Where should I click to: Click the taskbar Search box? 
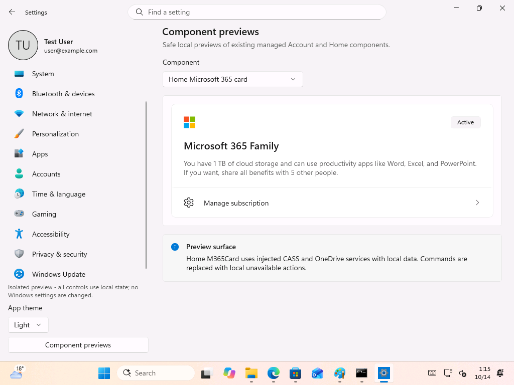(156, 373)
